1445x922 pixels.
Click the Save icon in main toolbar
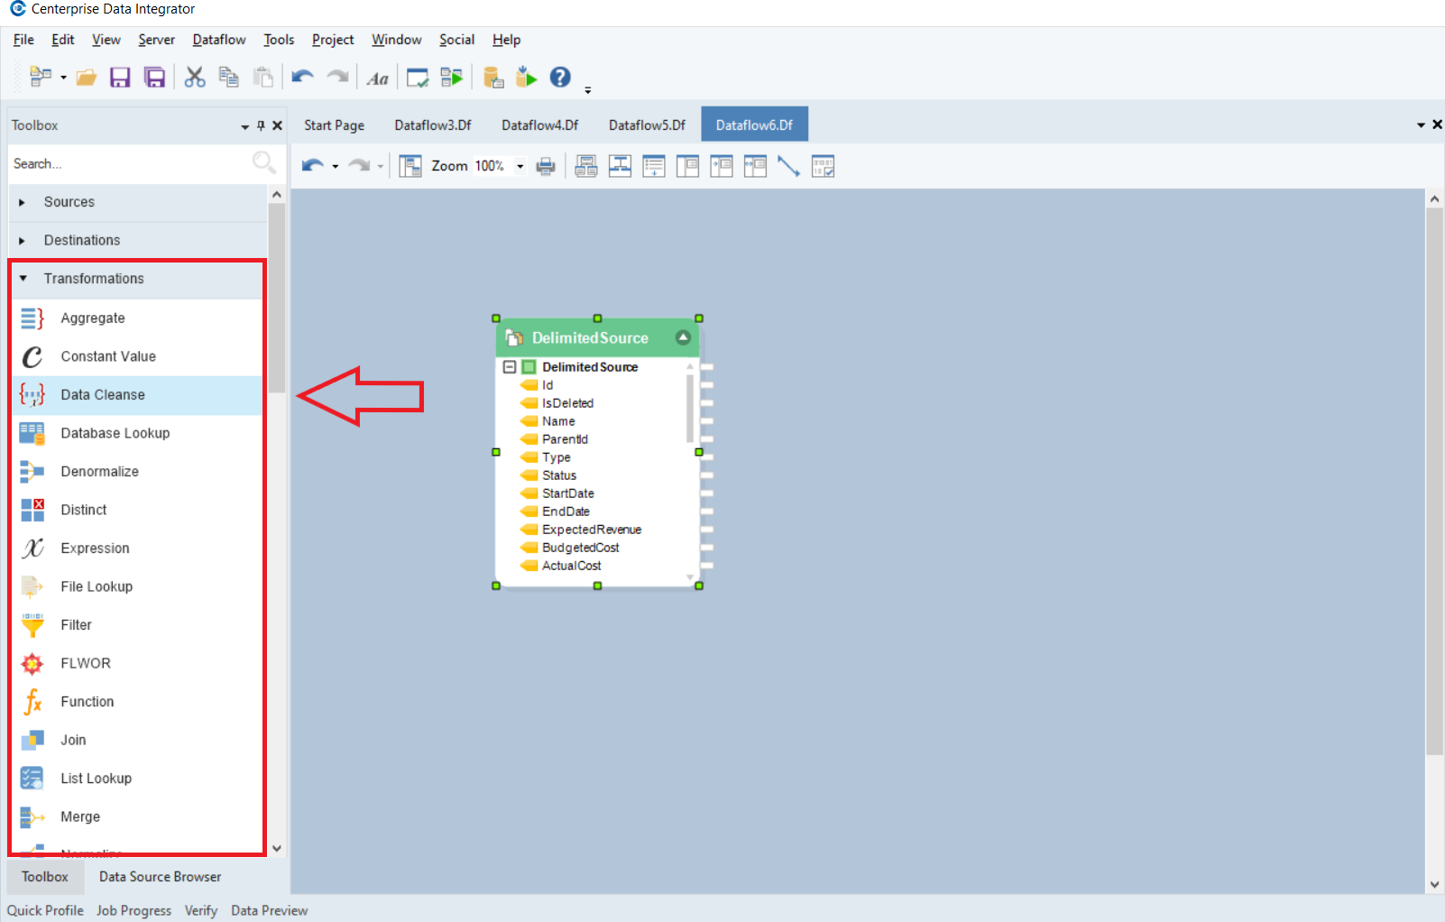tap(120, 78)
